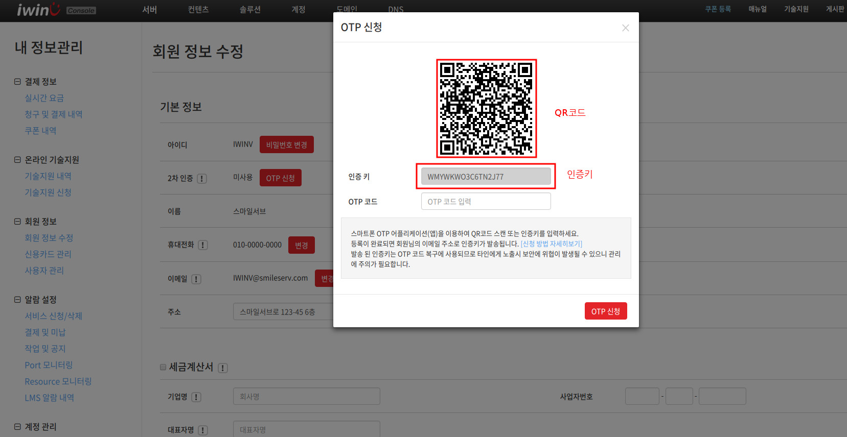
Task: Click the info icon next to 대표자명
Action: 203,430
